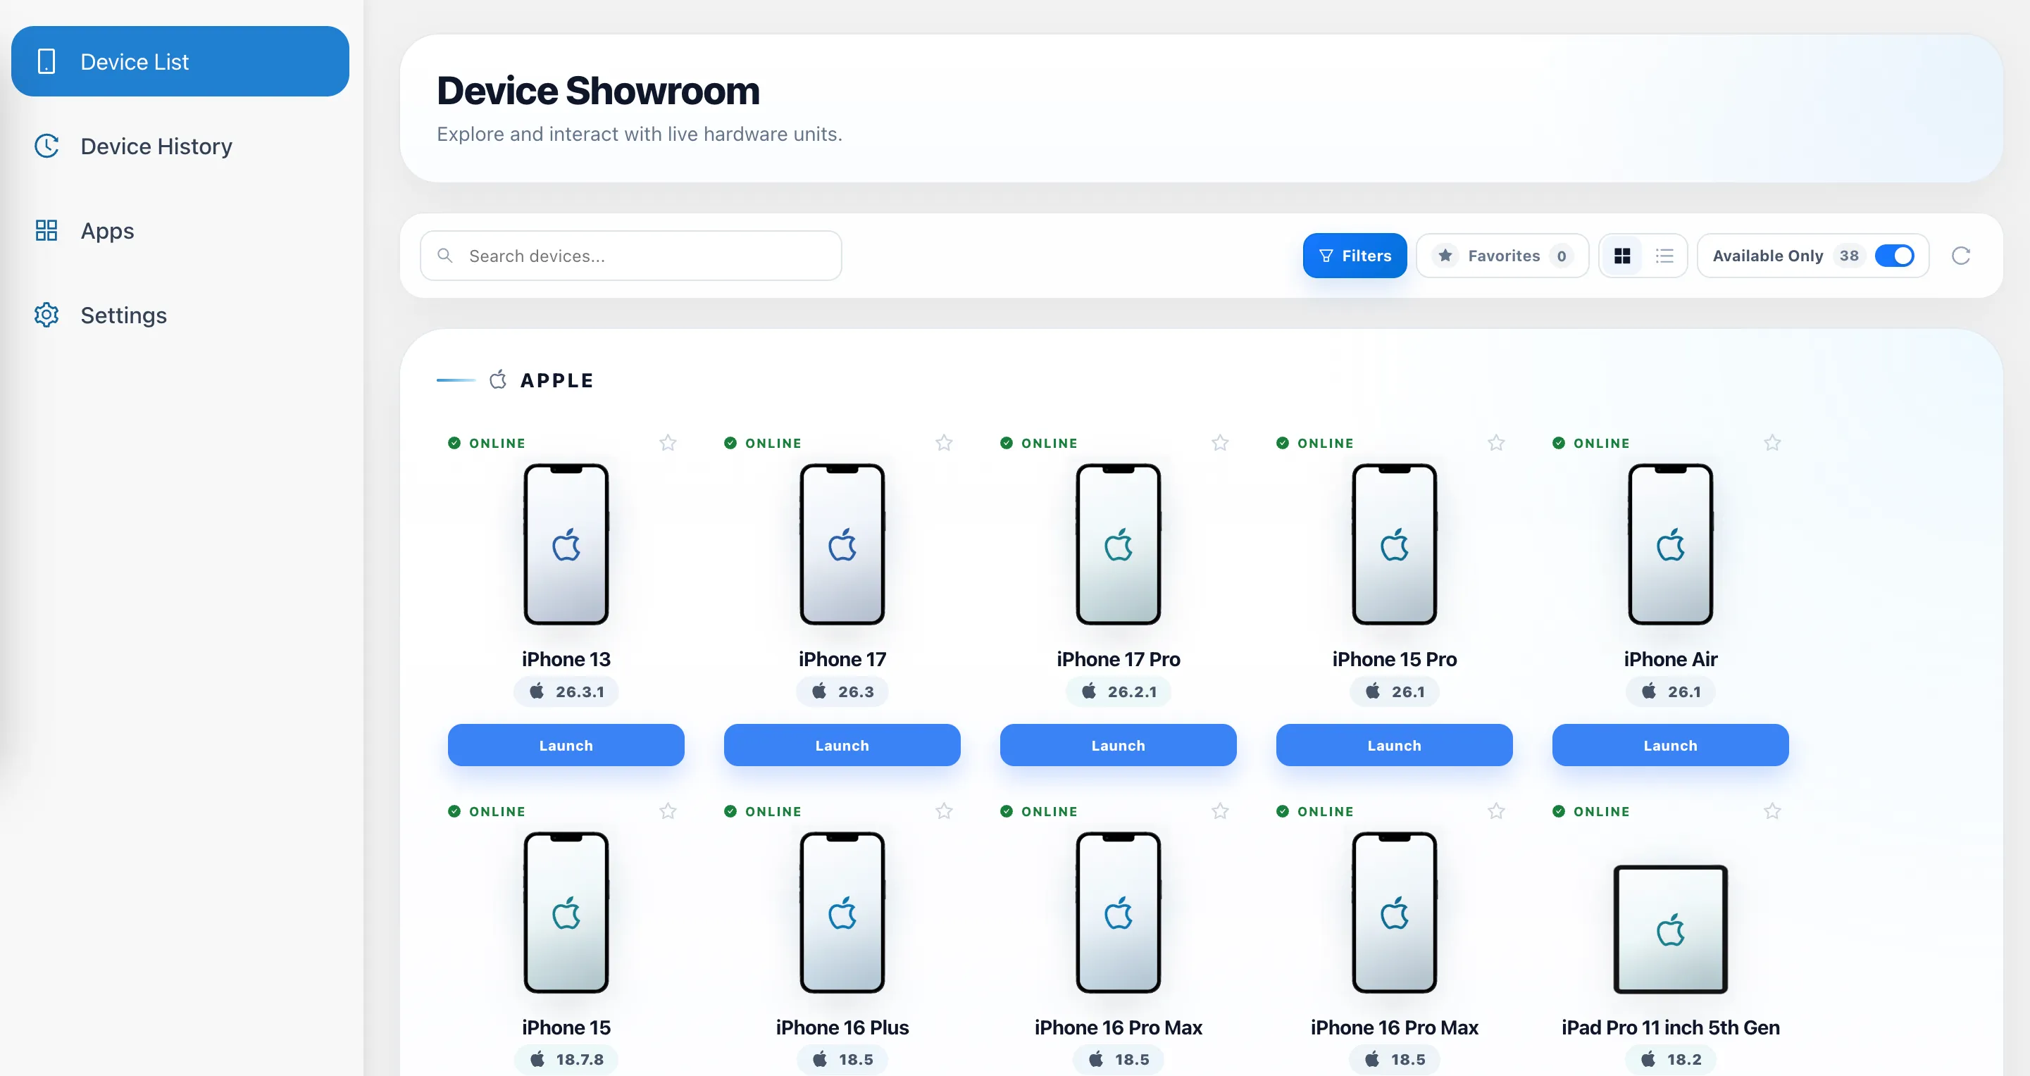Refresh the device list
Screen dimensions: 2030x1076
[x=1961, y=256]
